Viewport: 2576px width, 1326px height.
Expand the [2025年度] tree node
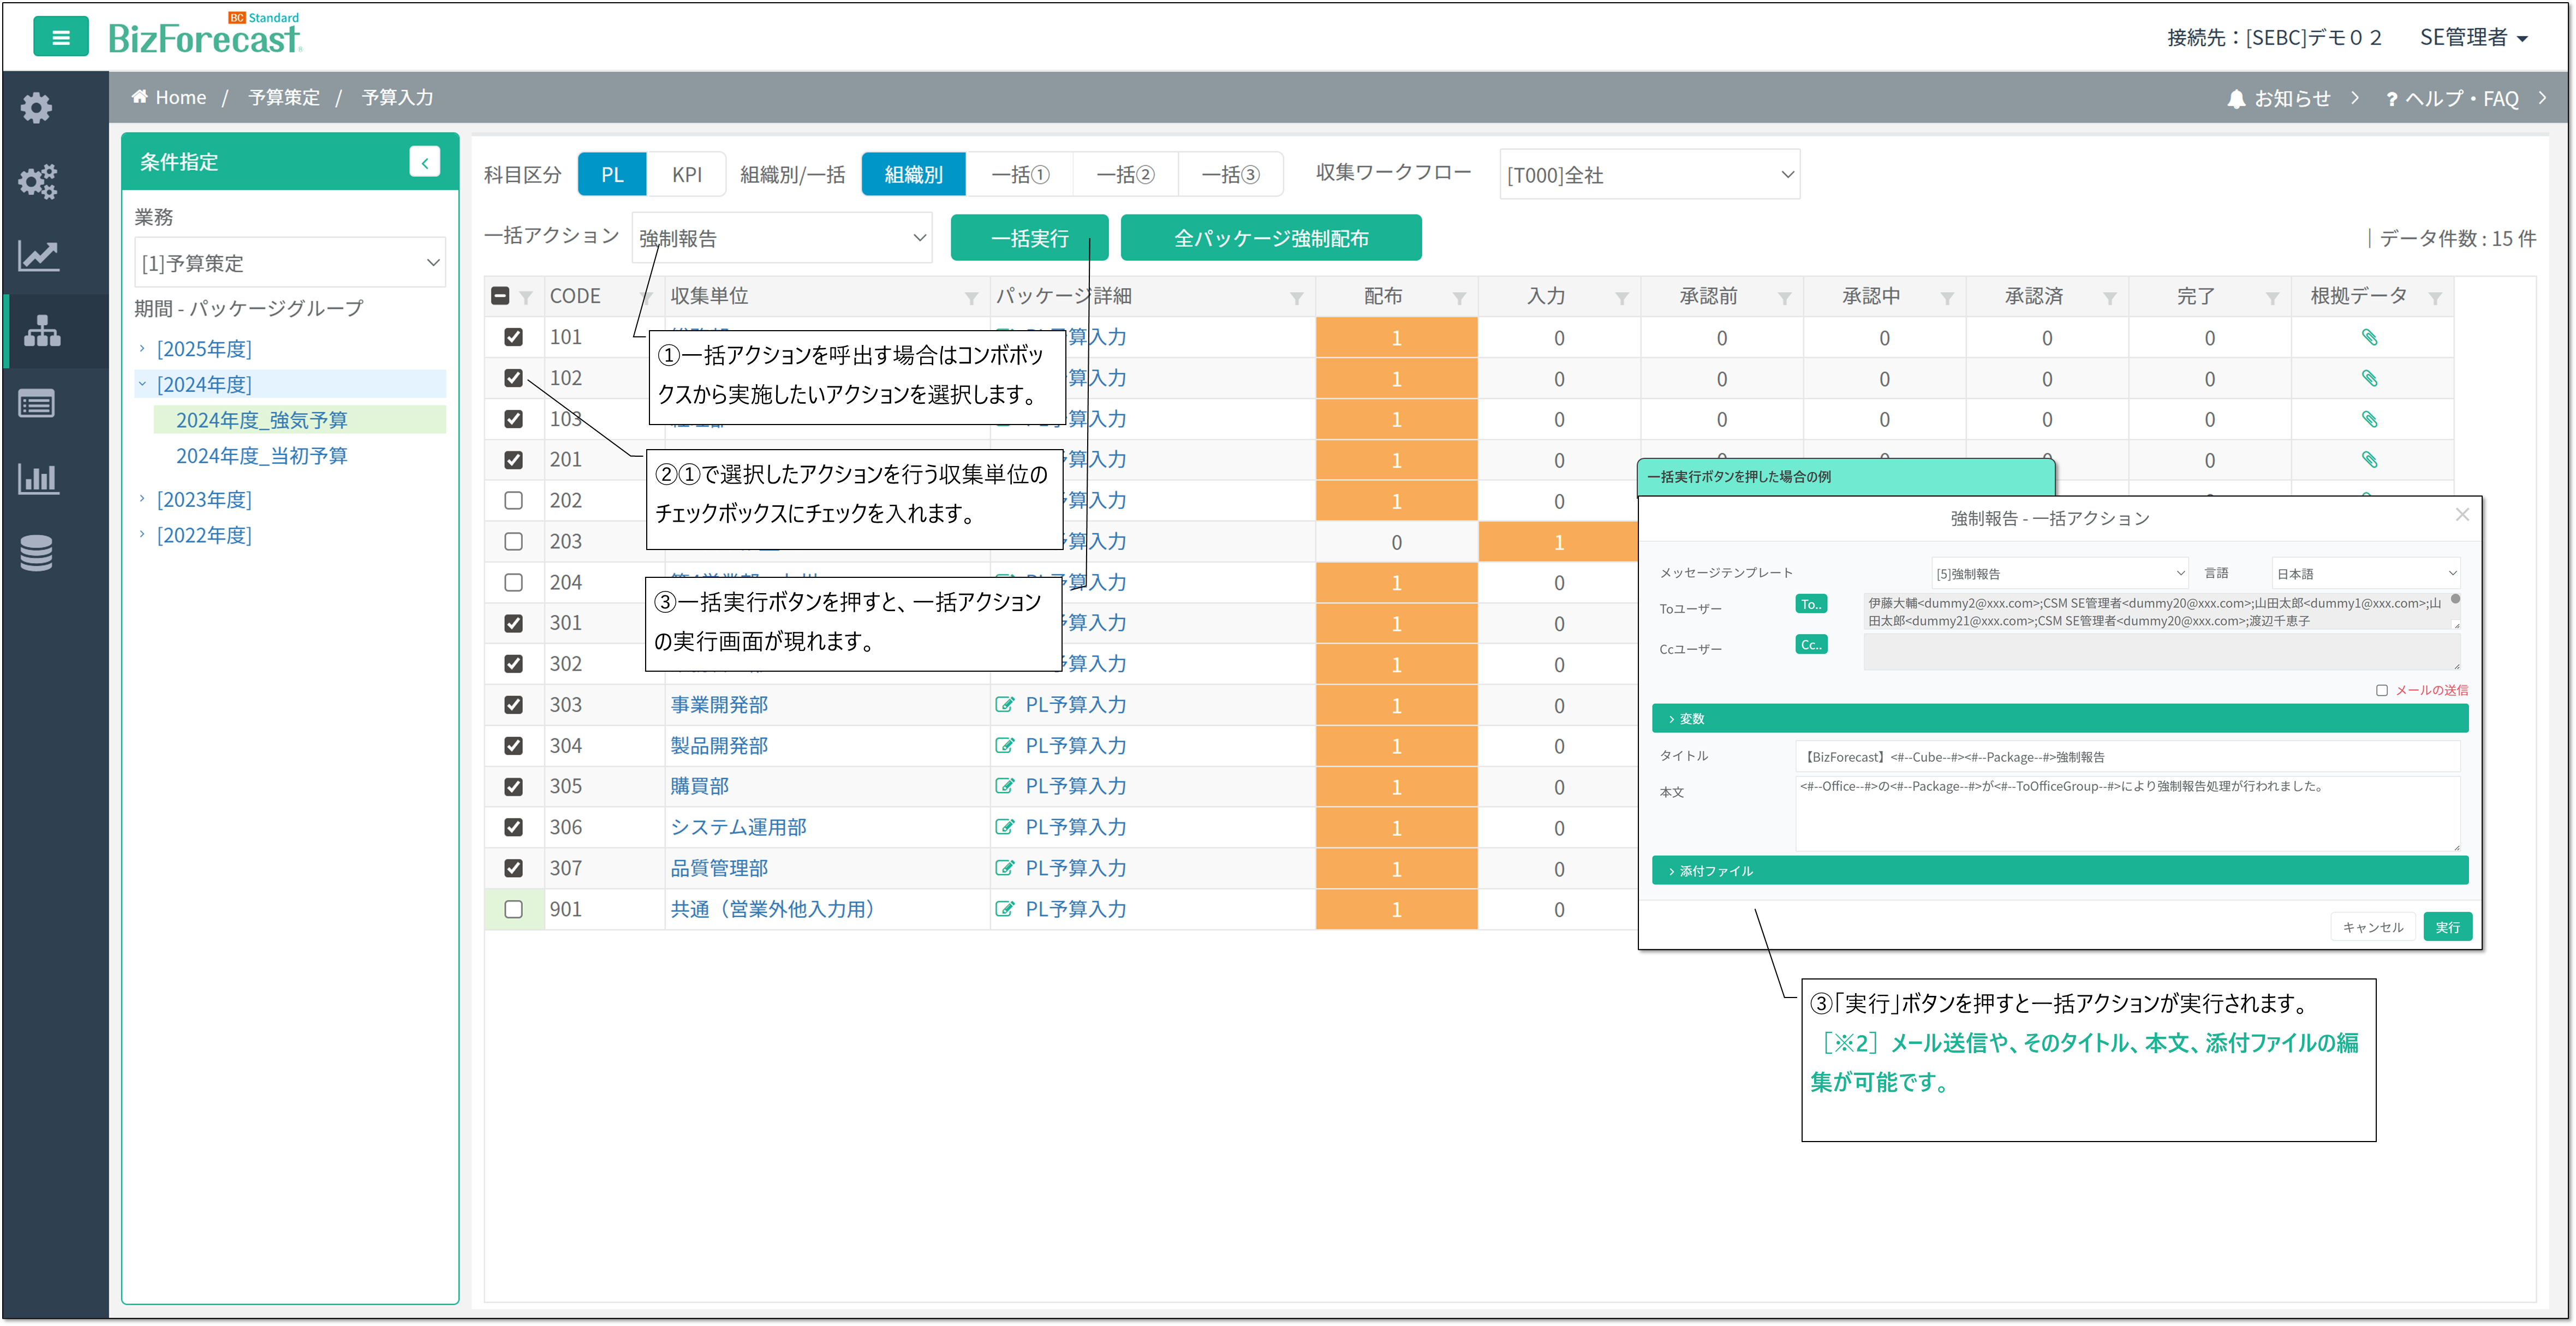pos(142,349)
